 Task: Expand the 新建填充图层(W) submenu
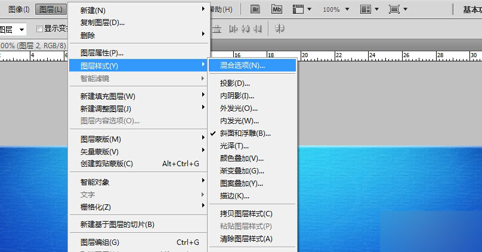[x=139, y=96]
